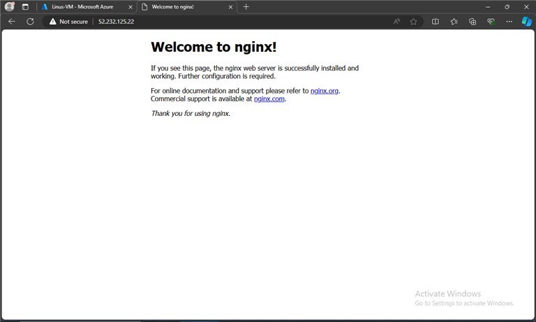Show site info via Not secure badge
Image resolution: width=536 pixels, height=322 pixels.
click(x=68, y=22)
